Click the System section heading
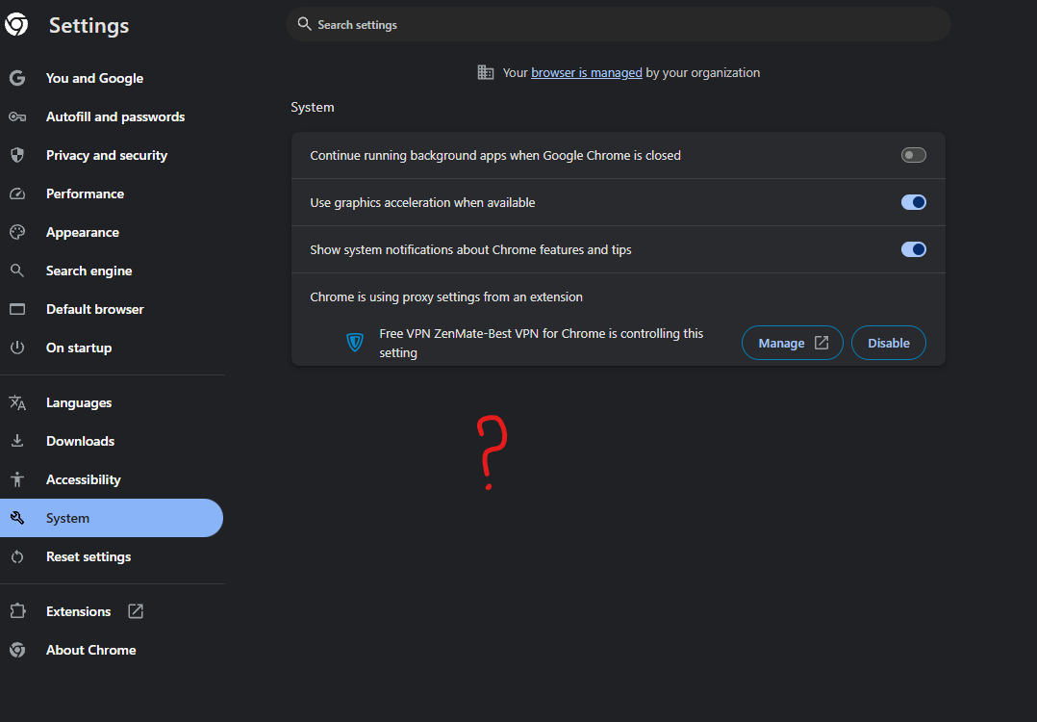The height and width of the screenshot is (722, 1037). click(x=312, y=107)
